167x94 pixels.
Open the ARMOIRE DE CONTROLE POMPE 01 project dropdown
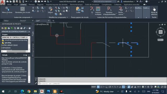(x=29, y=32)
